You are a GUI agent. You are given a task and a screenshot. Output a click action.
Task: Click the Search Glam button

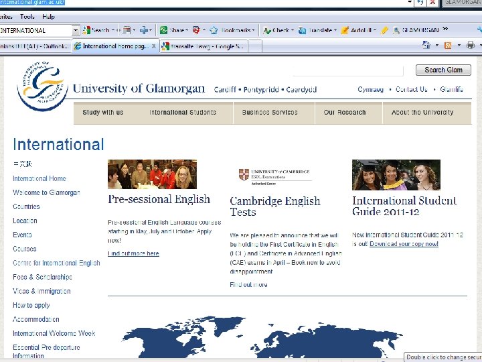(x=443, y=70)
